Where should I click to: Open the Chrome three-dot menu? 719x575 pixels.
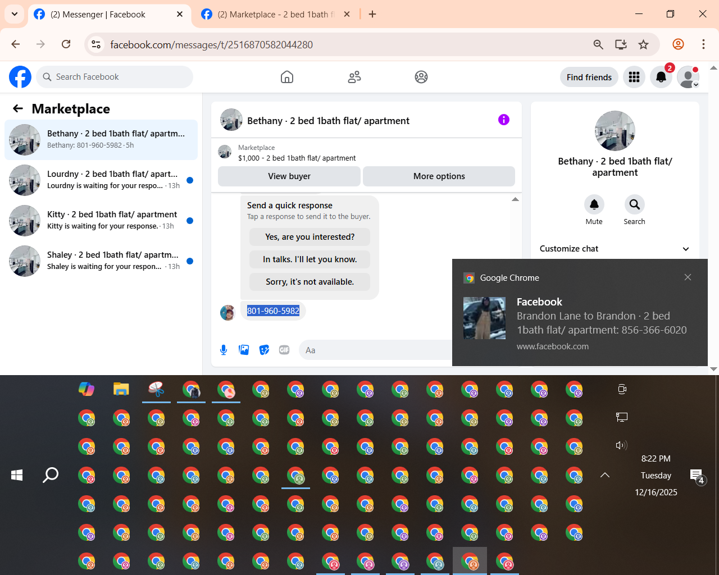(x=703, y=44)
